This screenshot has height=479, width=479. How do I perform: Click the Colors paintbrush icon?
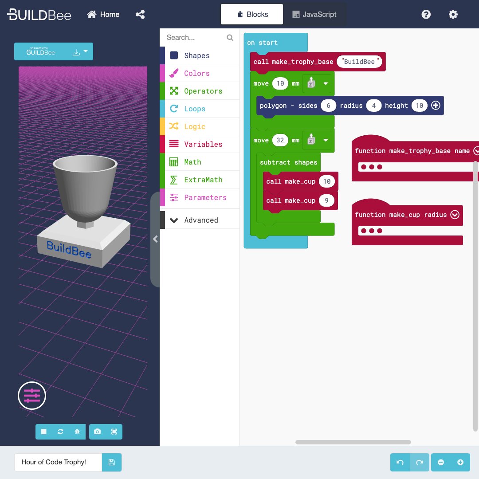click(x=174, y=73)
